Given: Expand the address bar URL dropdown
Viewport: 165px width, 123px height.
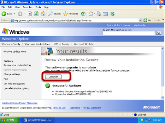Looking at the screenshot, I should [x=140, y=20].
